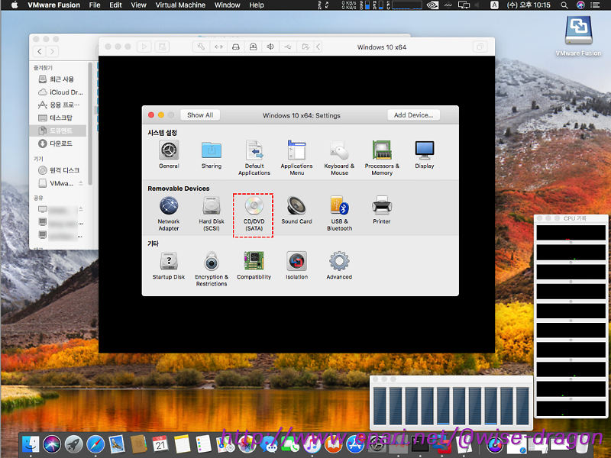Open CD/DVD (SATA) settings

(x=254, y=214)
